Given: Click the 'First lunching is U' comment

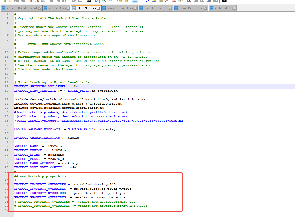Looking at the screenshot, I should coord(52,82).
